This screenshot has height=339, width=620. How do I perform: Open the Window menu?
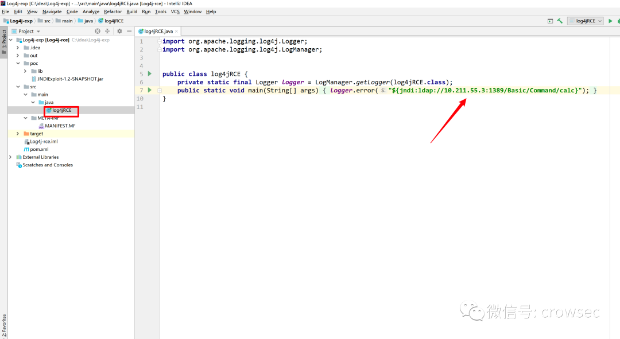click(x=192, y=11)
